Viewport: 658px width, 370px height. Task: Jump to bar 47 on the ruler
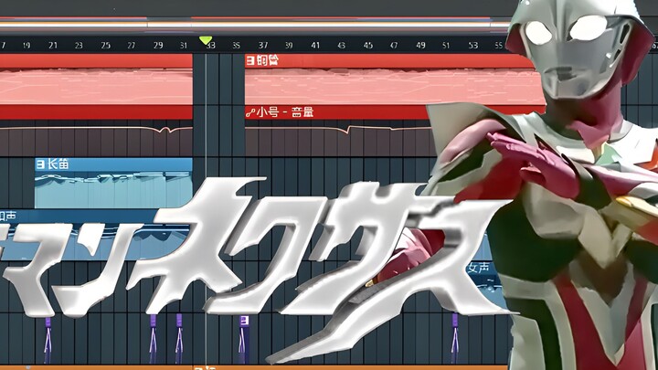[x=394, y=46]
